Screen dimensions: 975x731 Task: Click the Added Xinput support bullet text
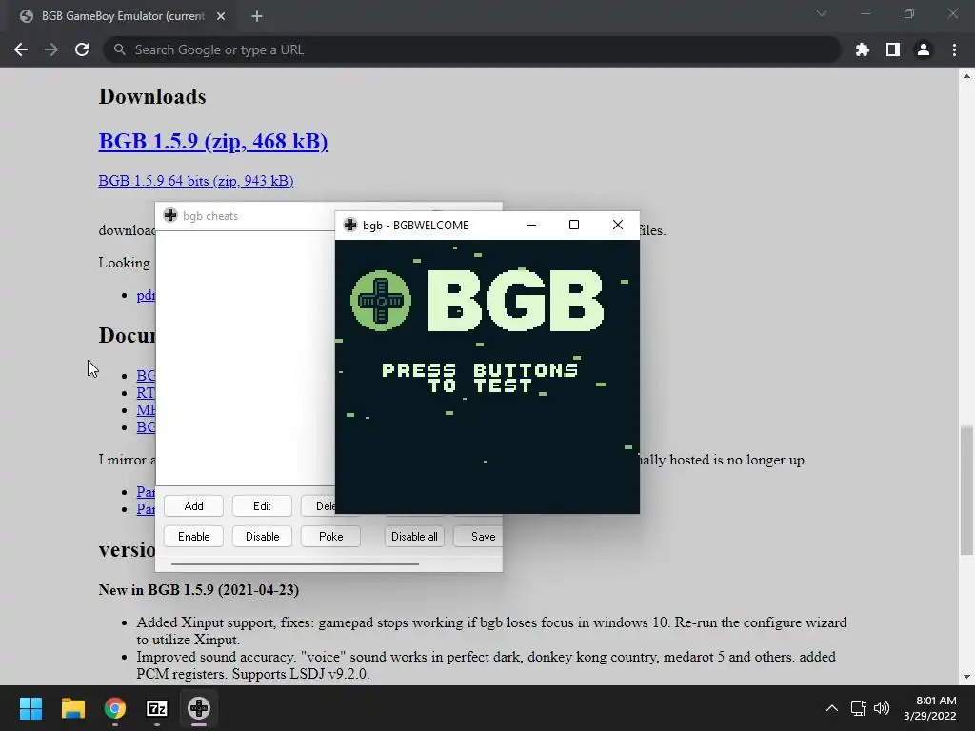click(492, 631)
